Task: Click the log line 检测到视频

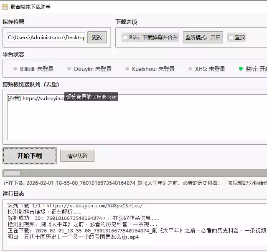Action: click(x=82, y=224)
